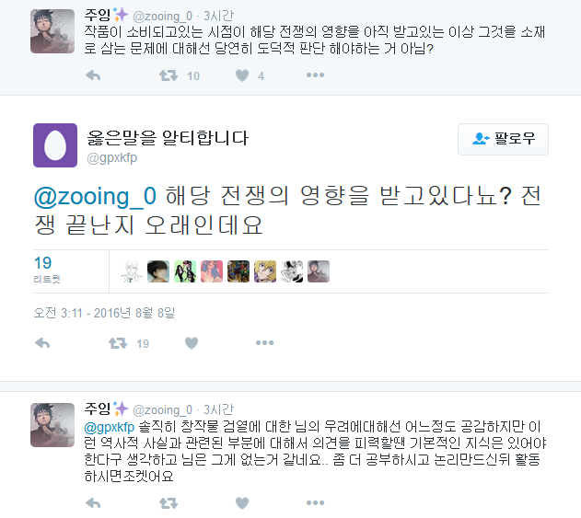
Task: Retweet the bottom tweet by 주잉
Action: (168, 503)
